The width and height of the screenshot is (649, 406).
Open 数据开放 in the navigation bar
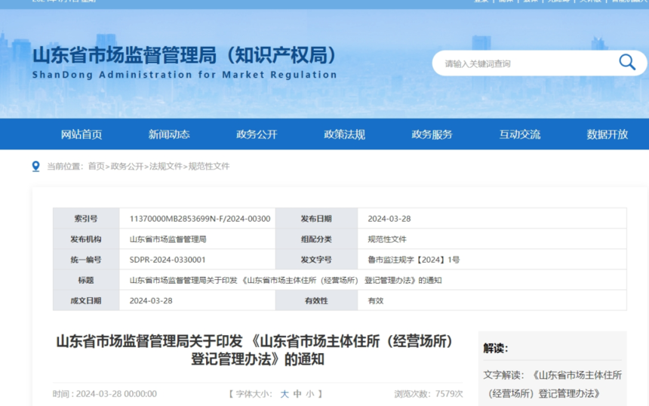pyautogui.click(x=607, y=134)
